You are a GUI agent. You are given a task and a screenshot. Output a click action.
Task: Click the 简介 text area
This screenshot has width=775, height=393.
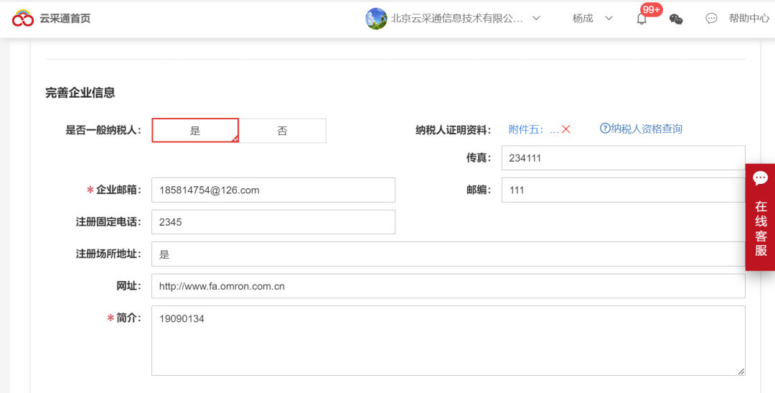[x=448, y=341]
